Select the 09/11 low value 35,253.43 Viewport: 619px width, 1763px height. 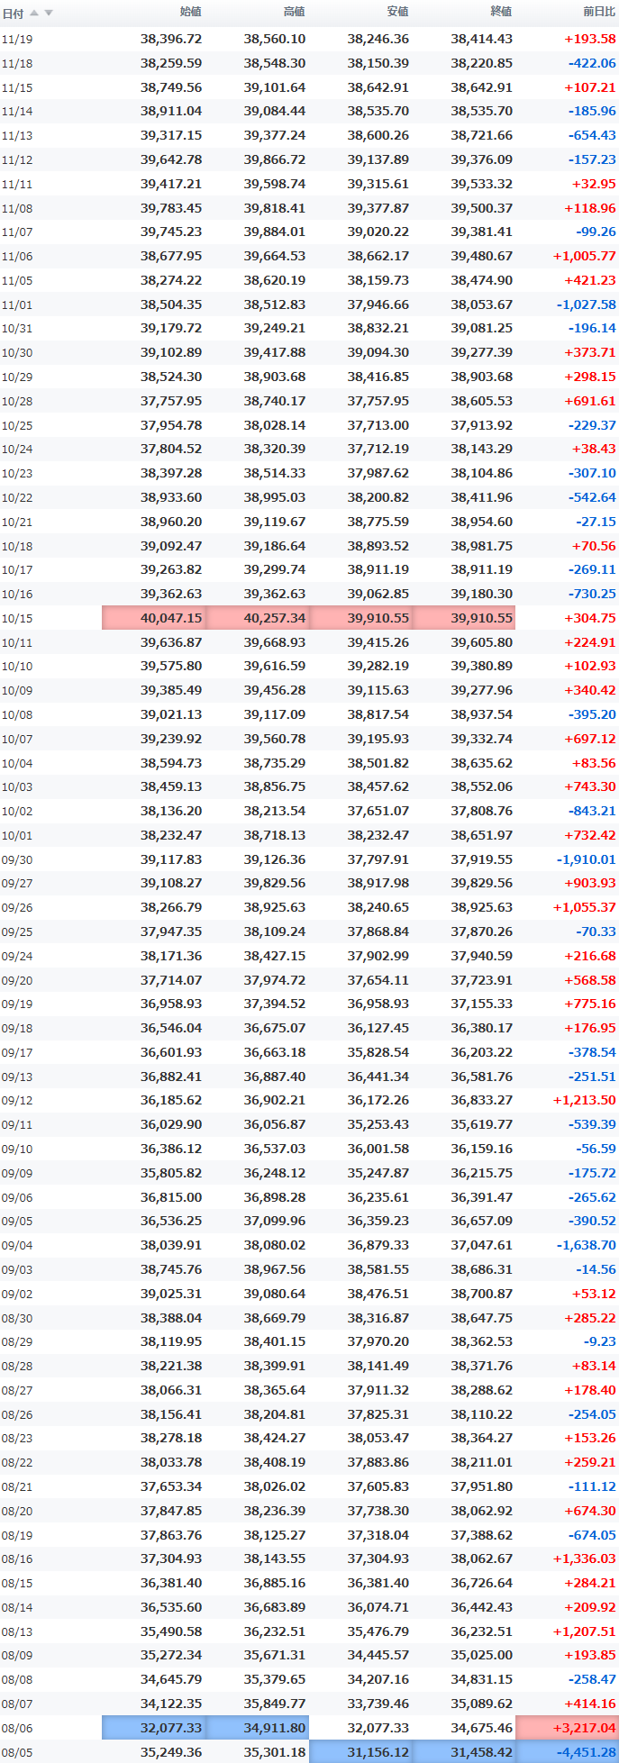point(378,1124)
